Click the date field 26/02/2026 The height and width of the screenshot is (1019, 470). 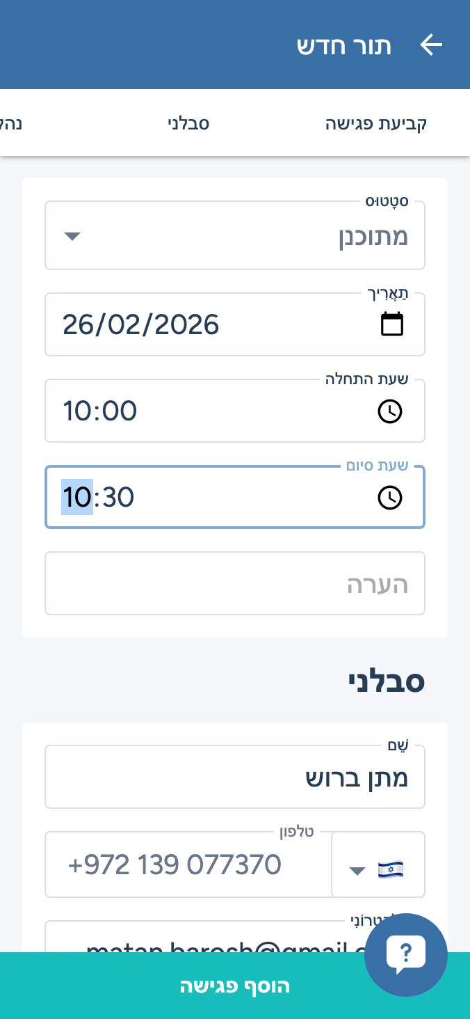tap(209, 325)
